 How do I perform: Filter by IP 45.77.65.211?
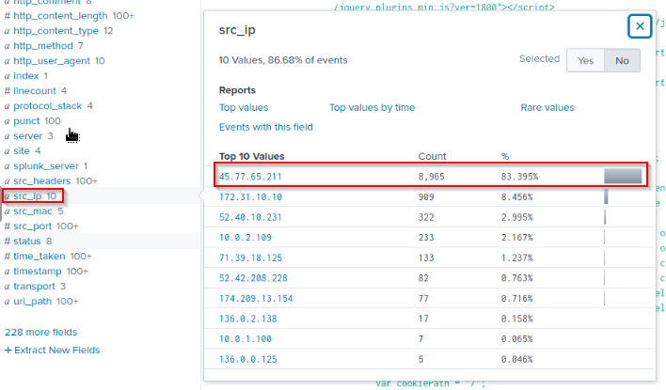[x=250, y=177]
